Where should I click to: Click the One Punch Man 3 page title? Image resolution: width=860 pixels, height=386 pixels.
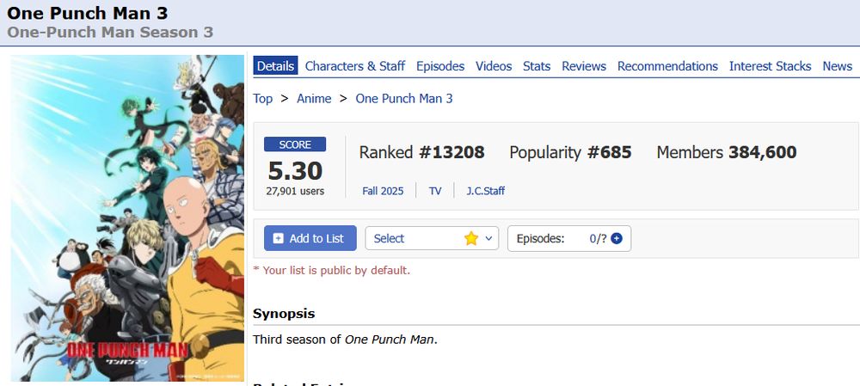[88, 12]
